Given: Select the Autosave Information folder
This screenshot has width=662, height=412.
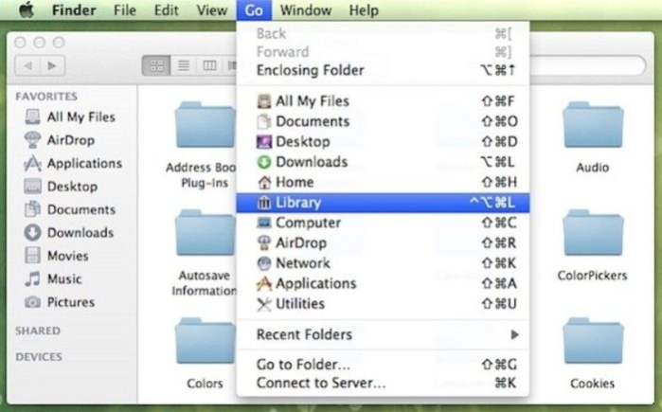Looking at the screenshot, I should [206, 233].
